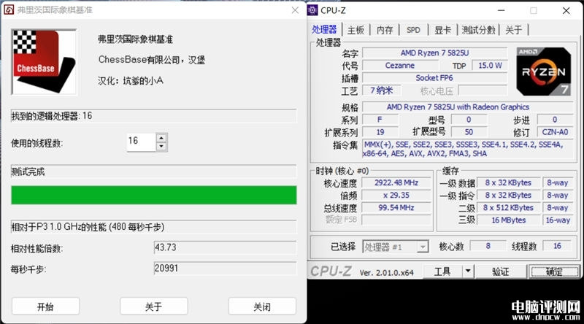Click the 16-way L3 associativity value
584x324 pixels.
coord(558,220)
